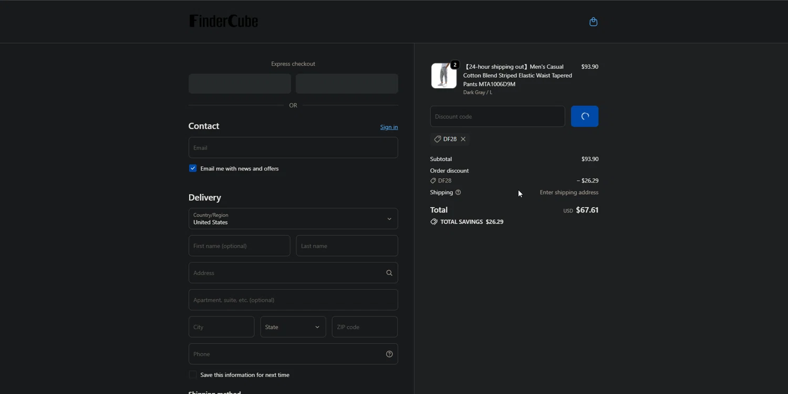Screen dimensions: 788x394
Task: Focus the Email input field
Action: point(293,147)
